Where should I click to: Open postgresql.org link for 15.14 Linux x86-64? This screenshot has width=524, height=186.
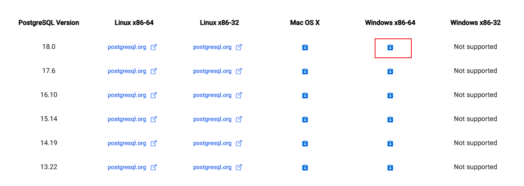coord(127,119)
